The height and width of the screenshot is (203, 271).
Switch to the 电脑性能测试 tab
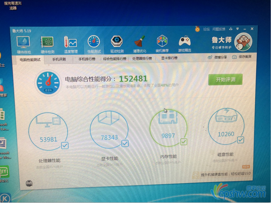[x=30, y=60]
